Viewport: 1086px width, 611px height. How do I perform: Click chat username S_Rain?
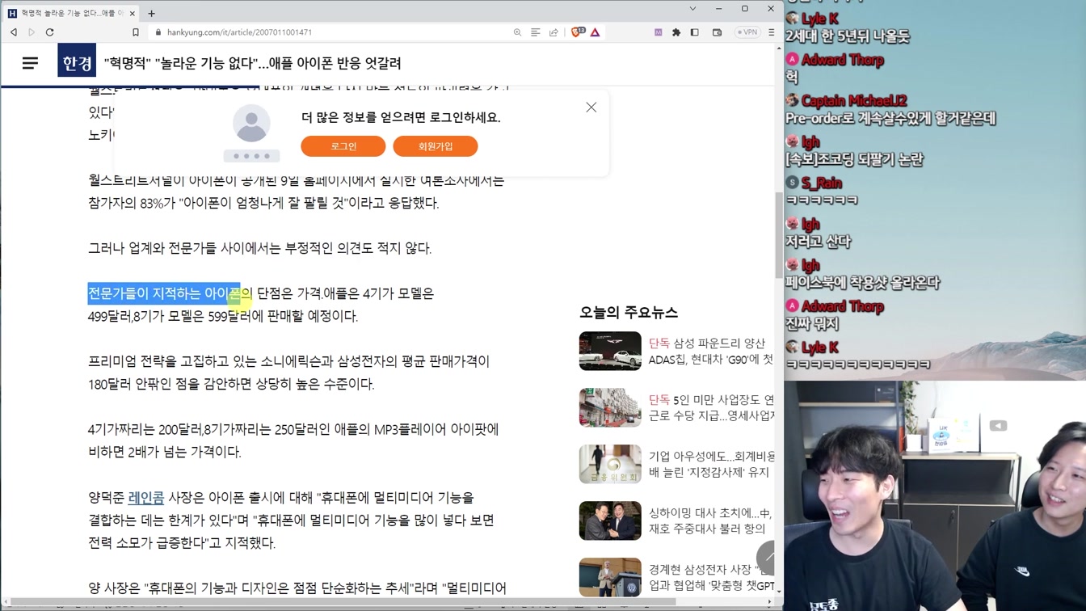(821, 183)
